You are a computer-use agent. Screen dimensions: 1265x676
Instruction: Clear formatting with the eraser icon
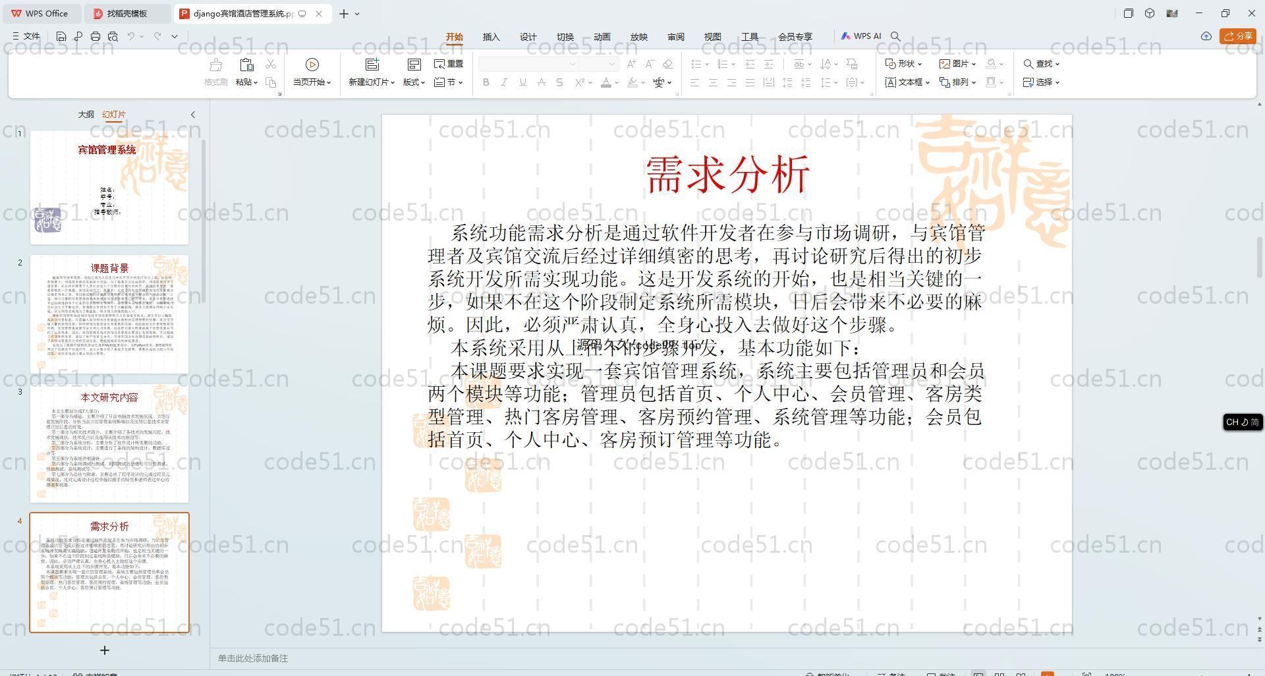point(667,64)
